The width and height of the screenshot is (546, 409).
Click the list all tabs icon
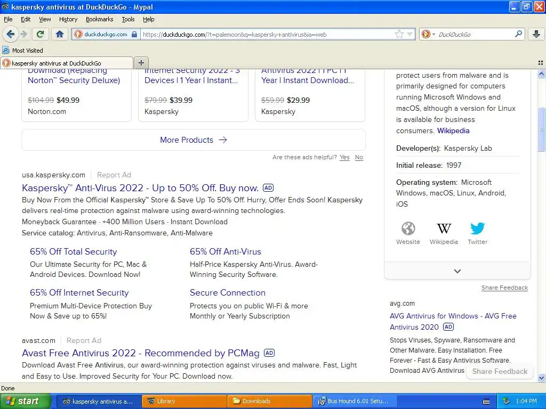click(x=541, y=63)
